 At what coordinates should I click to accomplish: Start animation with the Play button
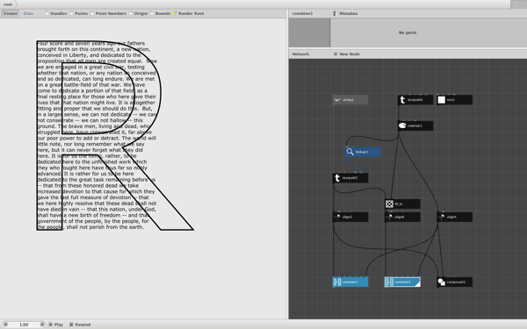pos(55,325)
